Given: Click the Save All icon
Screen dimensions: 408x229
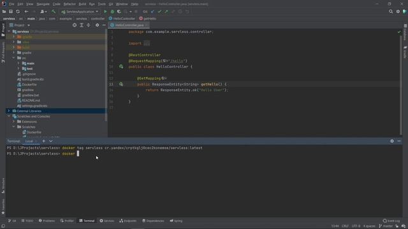Looking at the screenshot, I should [11, 11].
